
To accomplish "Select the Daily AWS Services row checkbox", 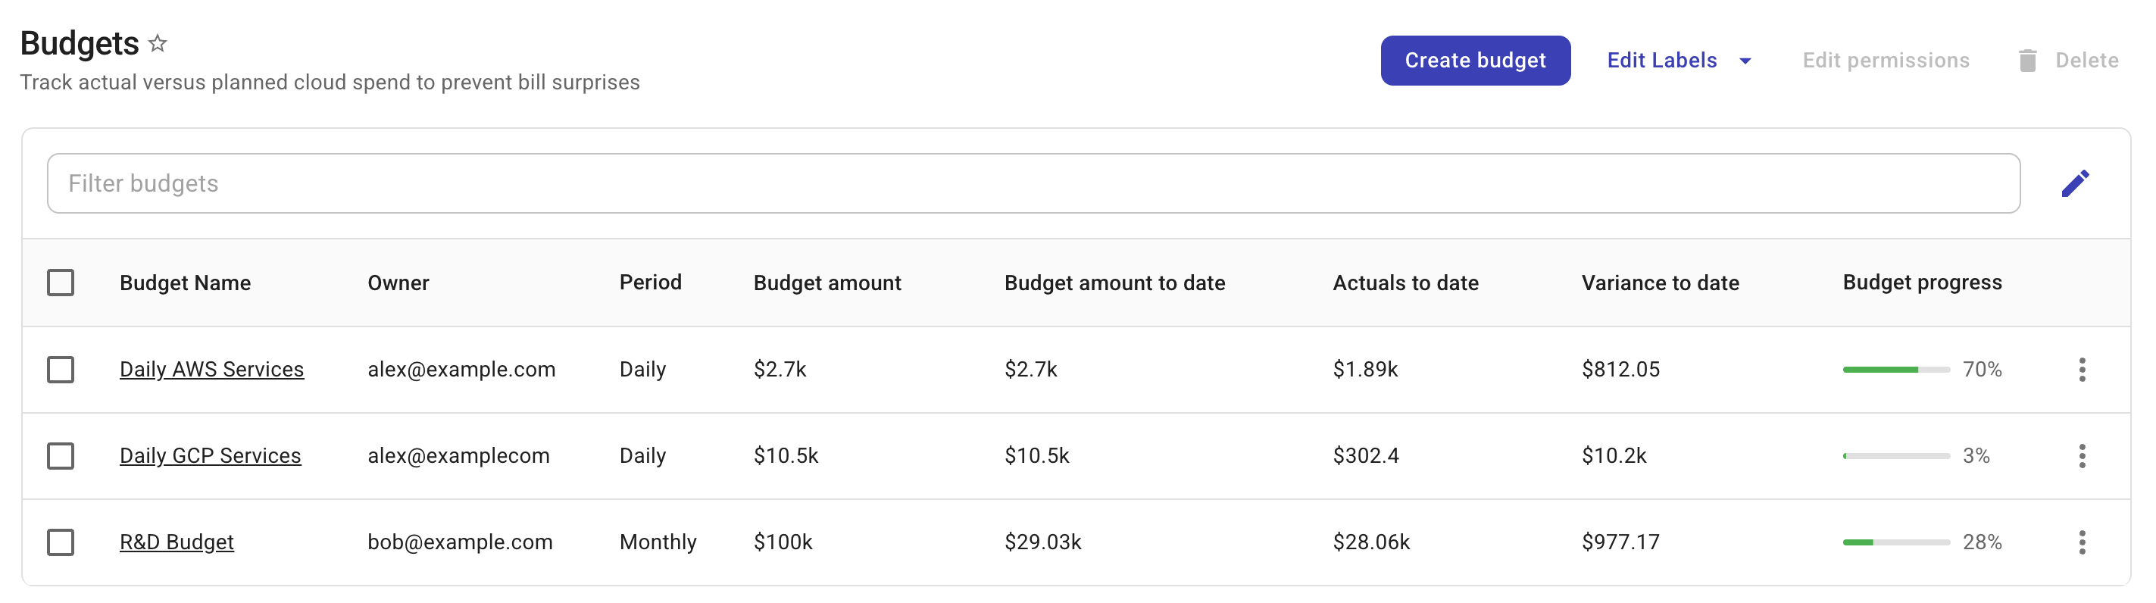I will pyautogui.click(x=61, y=370).
